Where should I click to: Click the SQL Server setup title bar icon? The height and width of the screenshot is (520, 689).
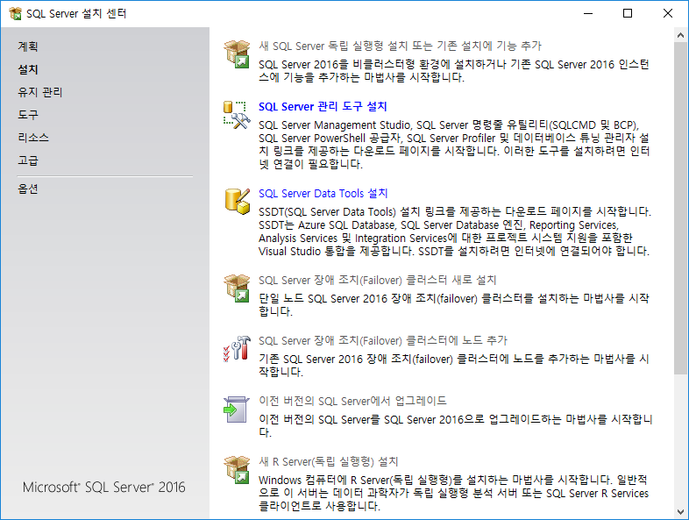16,14
